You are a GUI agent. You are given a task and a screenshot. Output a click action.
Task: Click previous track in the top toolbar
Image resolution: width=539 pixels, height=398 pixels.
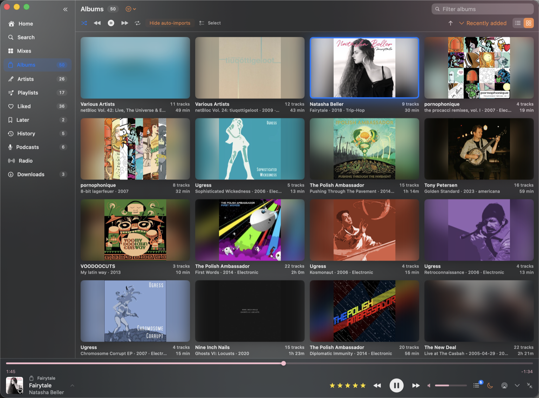[x=97, y=23]
